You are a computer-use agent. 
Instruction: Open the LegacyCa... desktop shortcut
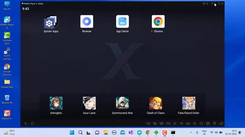click(7, 115)
